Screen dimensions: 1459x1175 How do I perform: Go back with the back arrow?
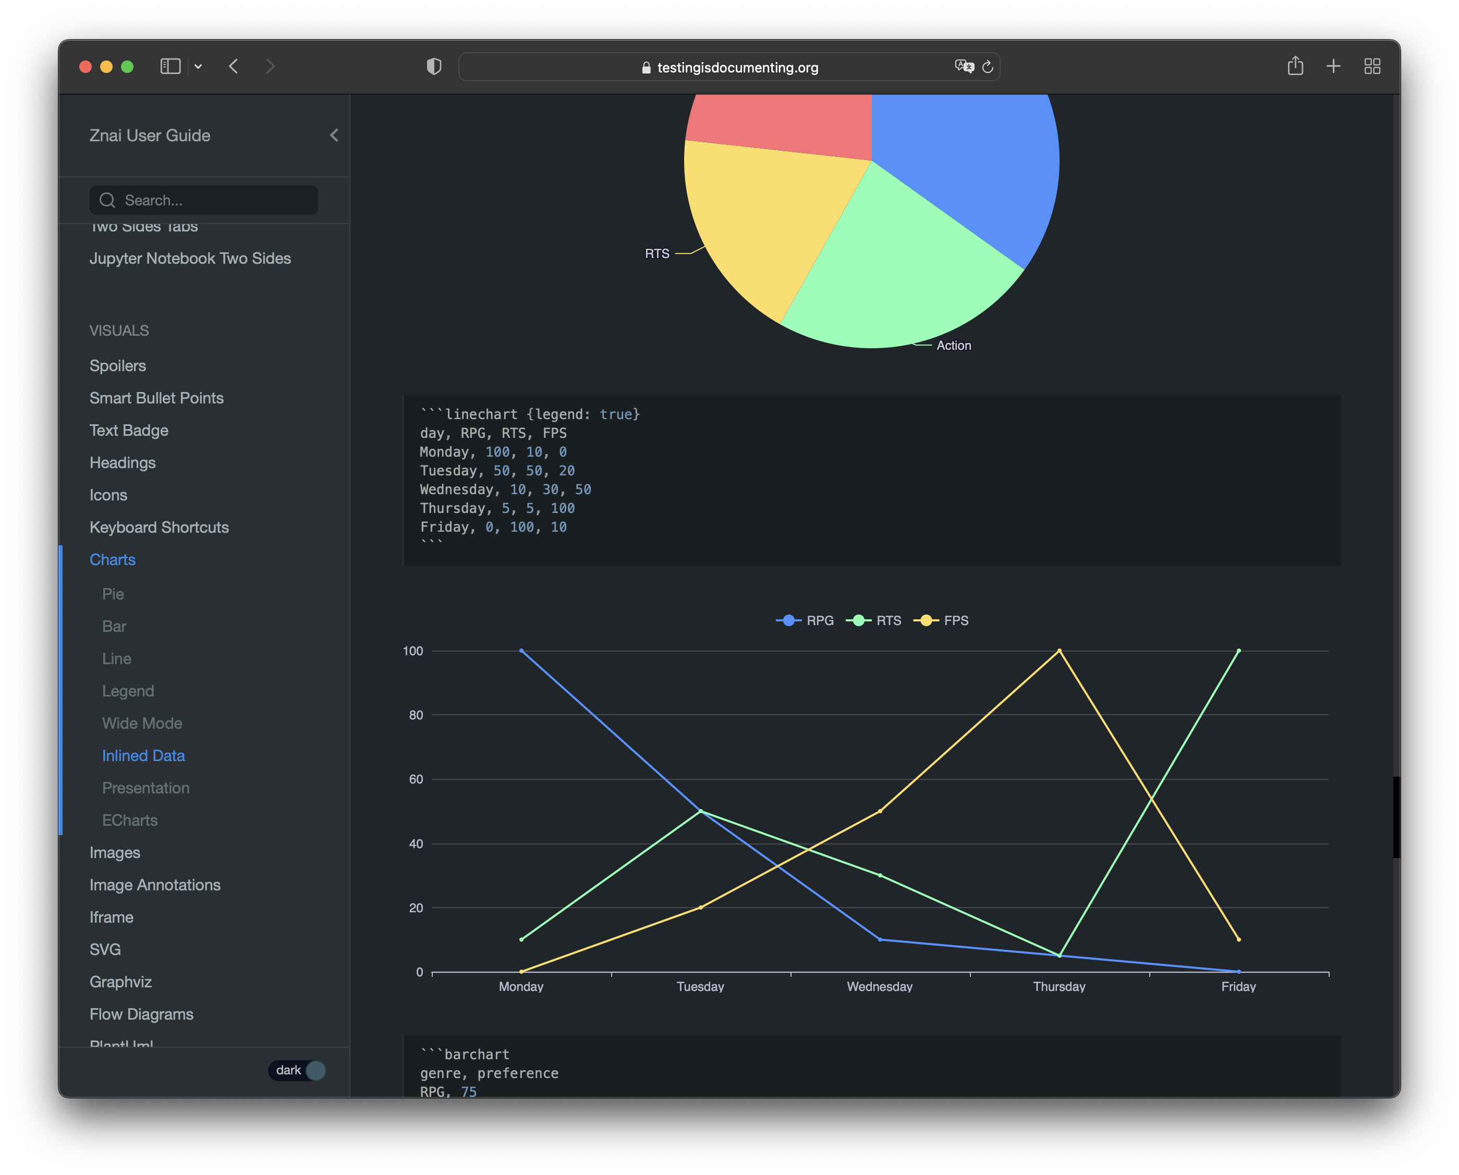click(234, 66)
